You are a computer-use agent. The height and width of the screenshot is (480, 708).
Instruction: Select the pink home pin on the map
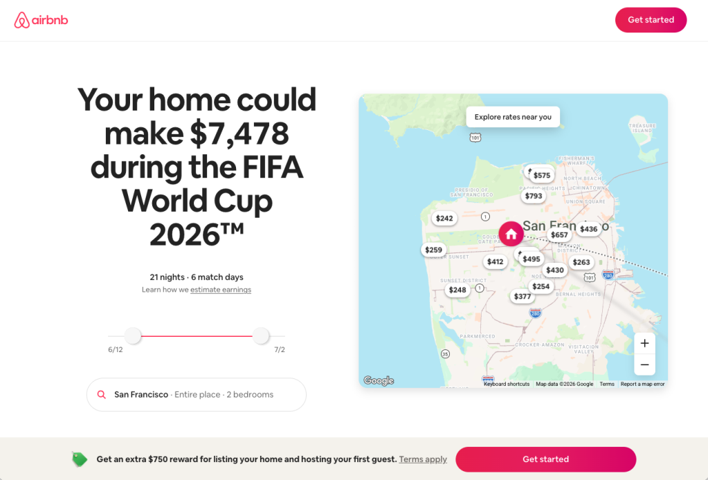(x=511, y=234)
